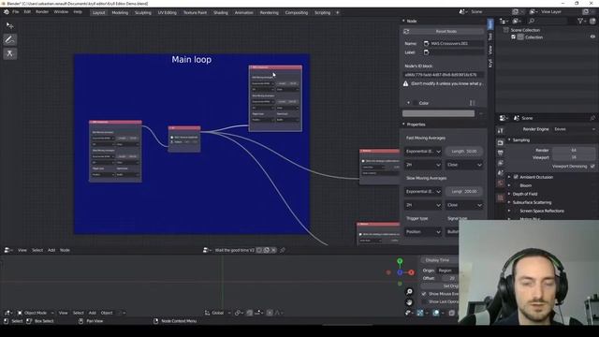Open Fast Moving Averages Close source dropdown
The width and height of the screenshot is (599, 337).
pos(464,165)
